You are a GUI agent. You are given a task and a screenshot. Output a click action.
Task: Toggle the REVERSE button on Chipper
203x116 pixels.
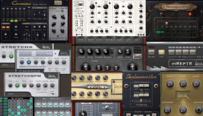(43, 62)
